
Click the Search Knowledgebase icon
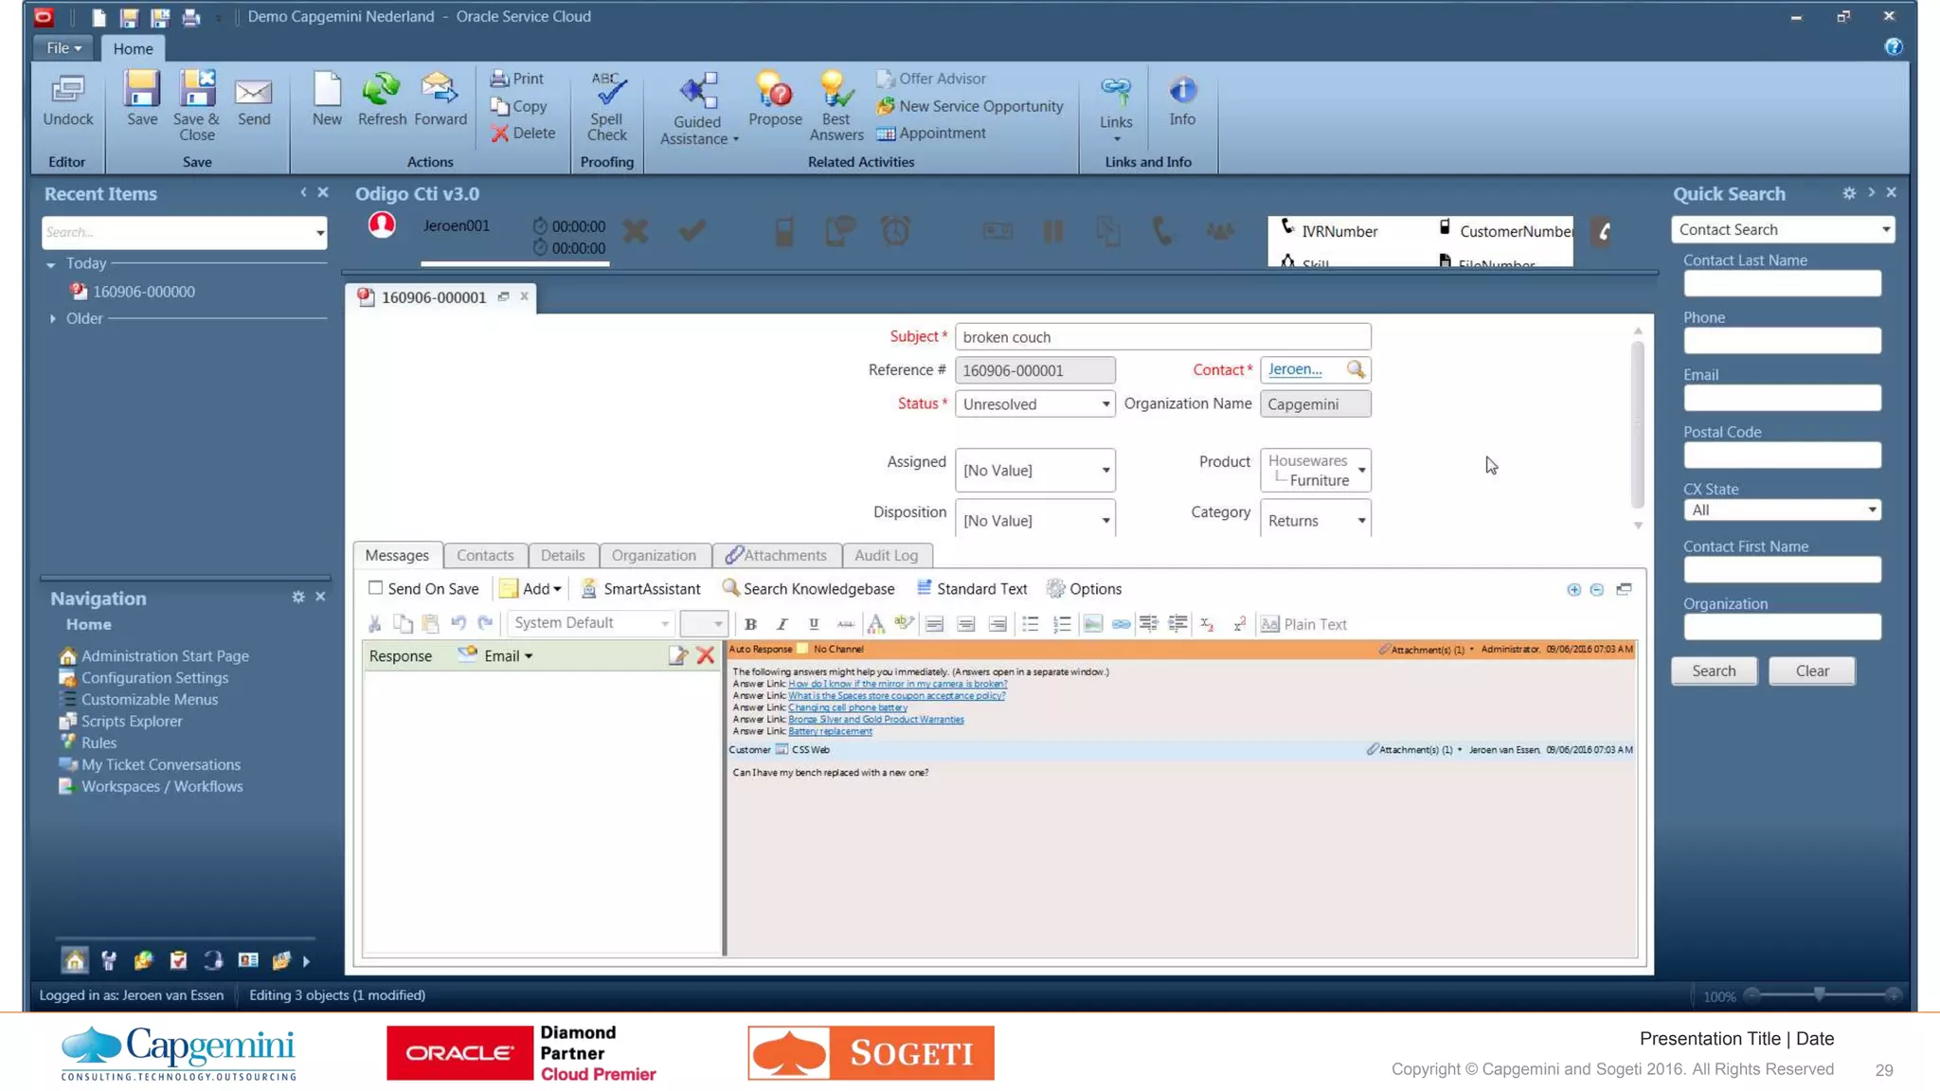point(730,588)
